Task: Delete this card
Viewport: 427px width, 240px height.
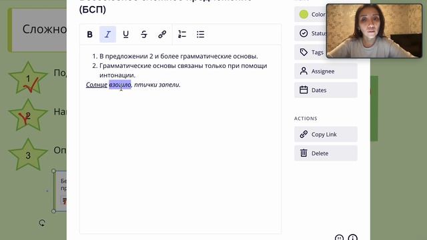Action: tap(326, 153)
